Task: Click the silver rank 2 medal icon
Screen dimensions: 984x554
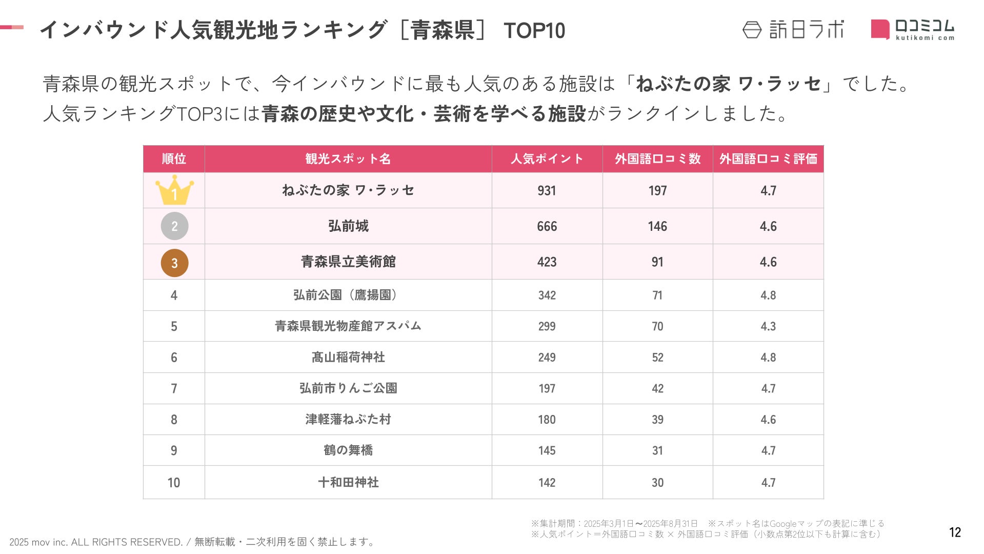Action: pos(174,226)
